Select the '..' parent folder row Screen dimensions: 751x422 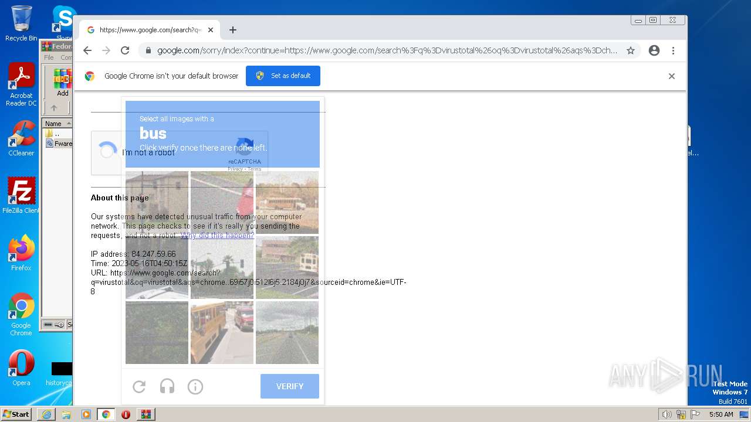pos(57,134)
